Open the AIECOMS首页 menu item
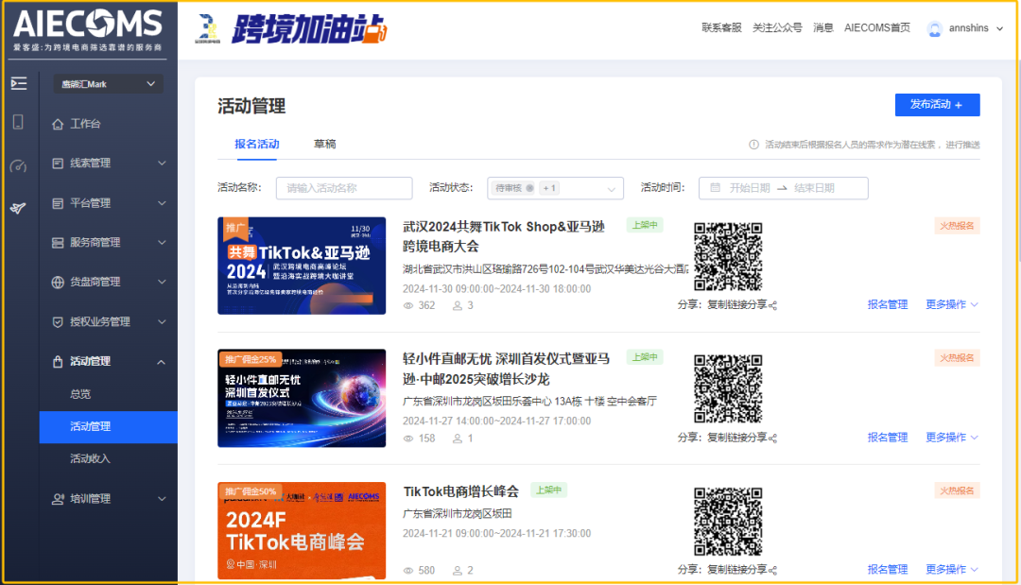 coord(877,28)
